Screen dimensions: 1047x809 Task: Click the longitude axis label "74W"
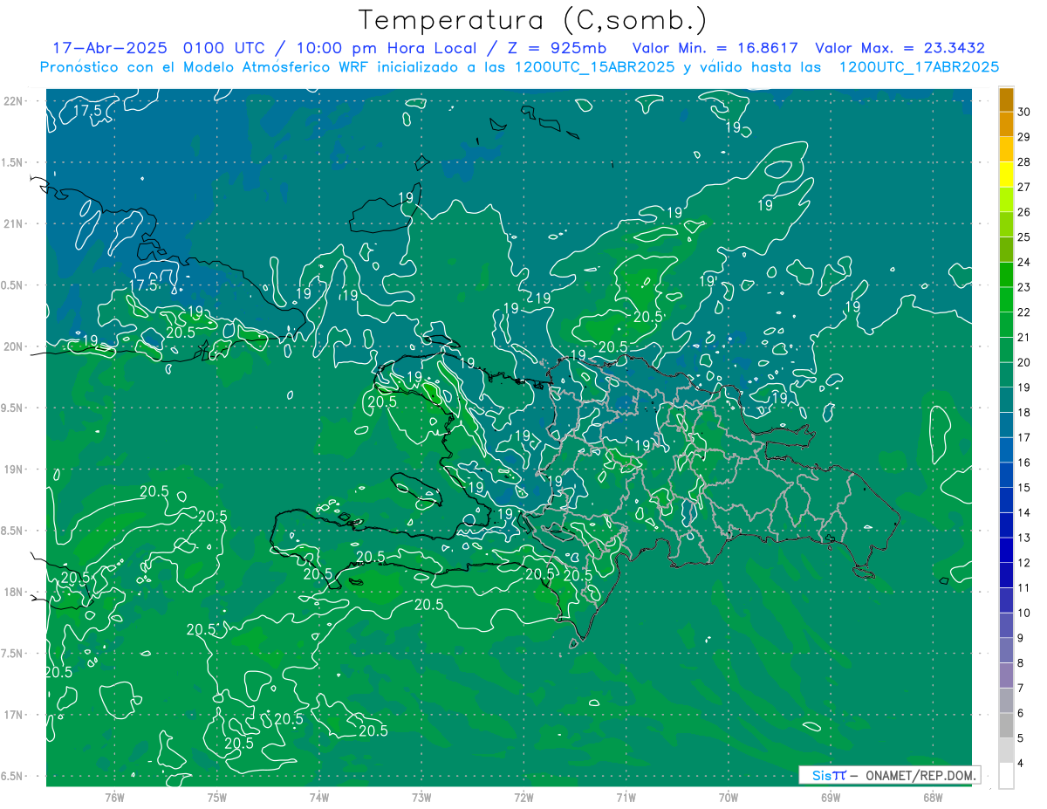pyautogui.click(x=319, y=798)
